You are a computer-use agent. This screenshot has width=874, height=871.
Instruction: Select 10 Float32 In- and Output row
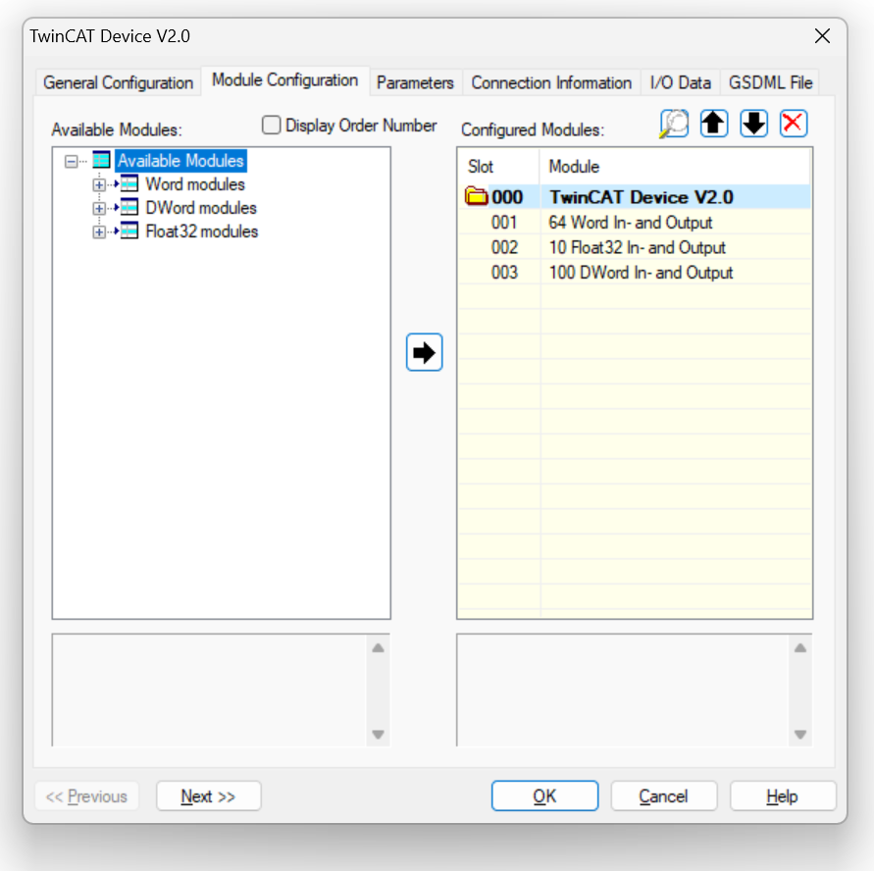(x=635, y=247)
